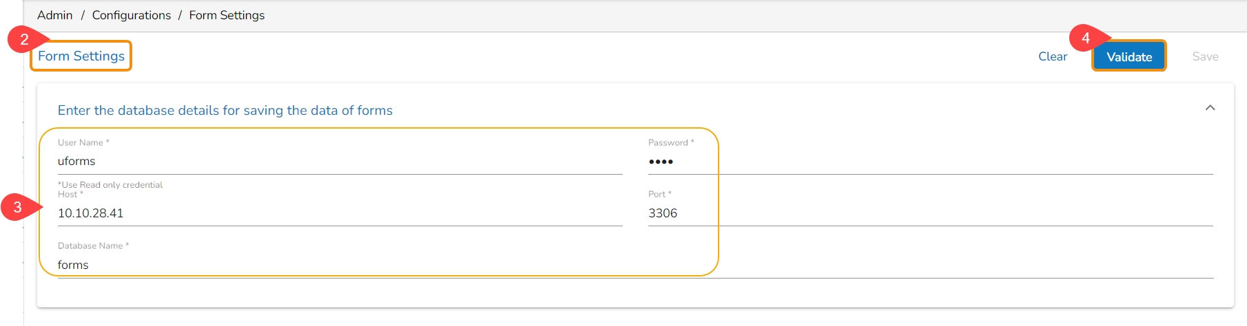The width and height of the screenshot is (1247, 326).
Task: Click into the masked Password field
Action: [930, 162]
